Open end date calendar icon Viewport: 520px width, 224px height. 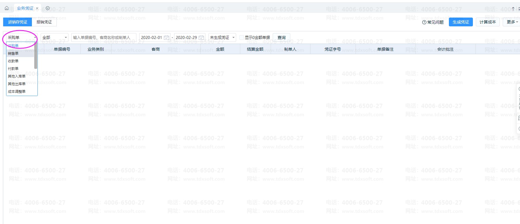(201, 37)
